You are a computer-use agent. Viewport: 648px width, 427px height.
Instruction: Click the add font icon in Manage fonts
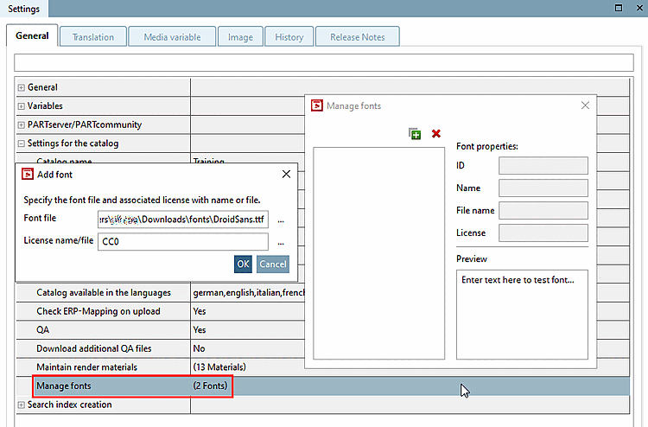(x=415, y=133)
